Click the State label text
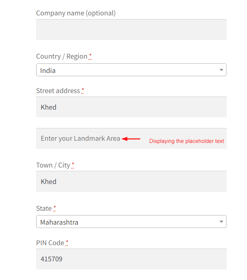The width and height of the screenshot is (247, 280). [44, 209]
